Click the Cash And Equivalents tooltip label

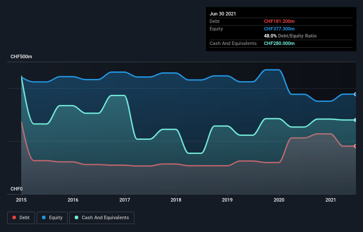pyautogui.click(x=233, y=43)
